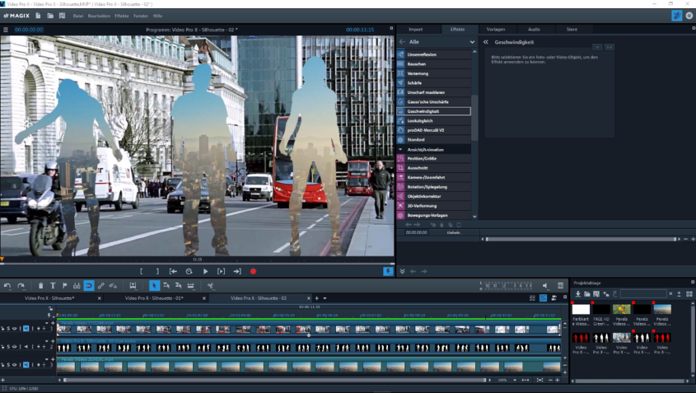Viewport: 696px width, 393px height.
Task: Open the title editor T icon
Action: coord(53,286)
